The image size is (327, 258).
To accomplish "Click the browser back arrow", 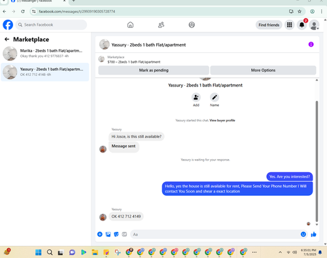I will pos(5,11).
